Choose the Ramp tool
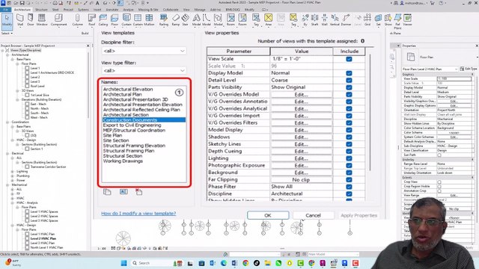 176,20
